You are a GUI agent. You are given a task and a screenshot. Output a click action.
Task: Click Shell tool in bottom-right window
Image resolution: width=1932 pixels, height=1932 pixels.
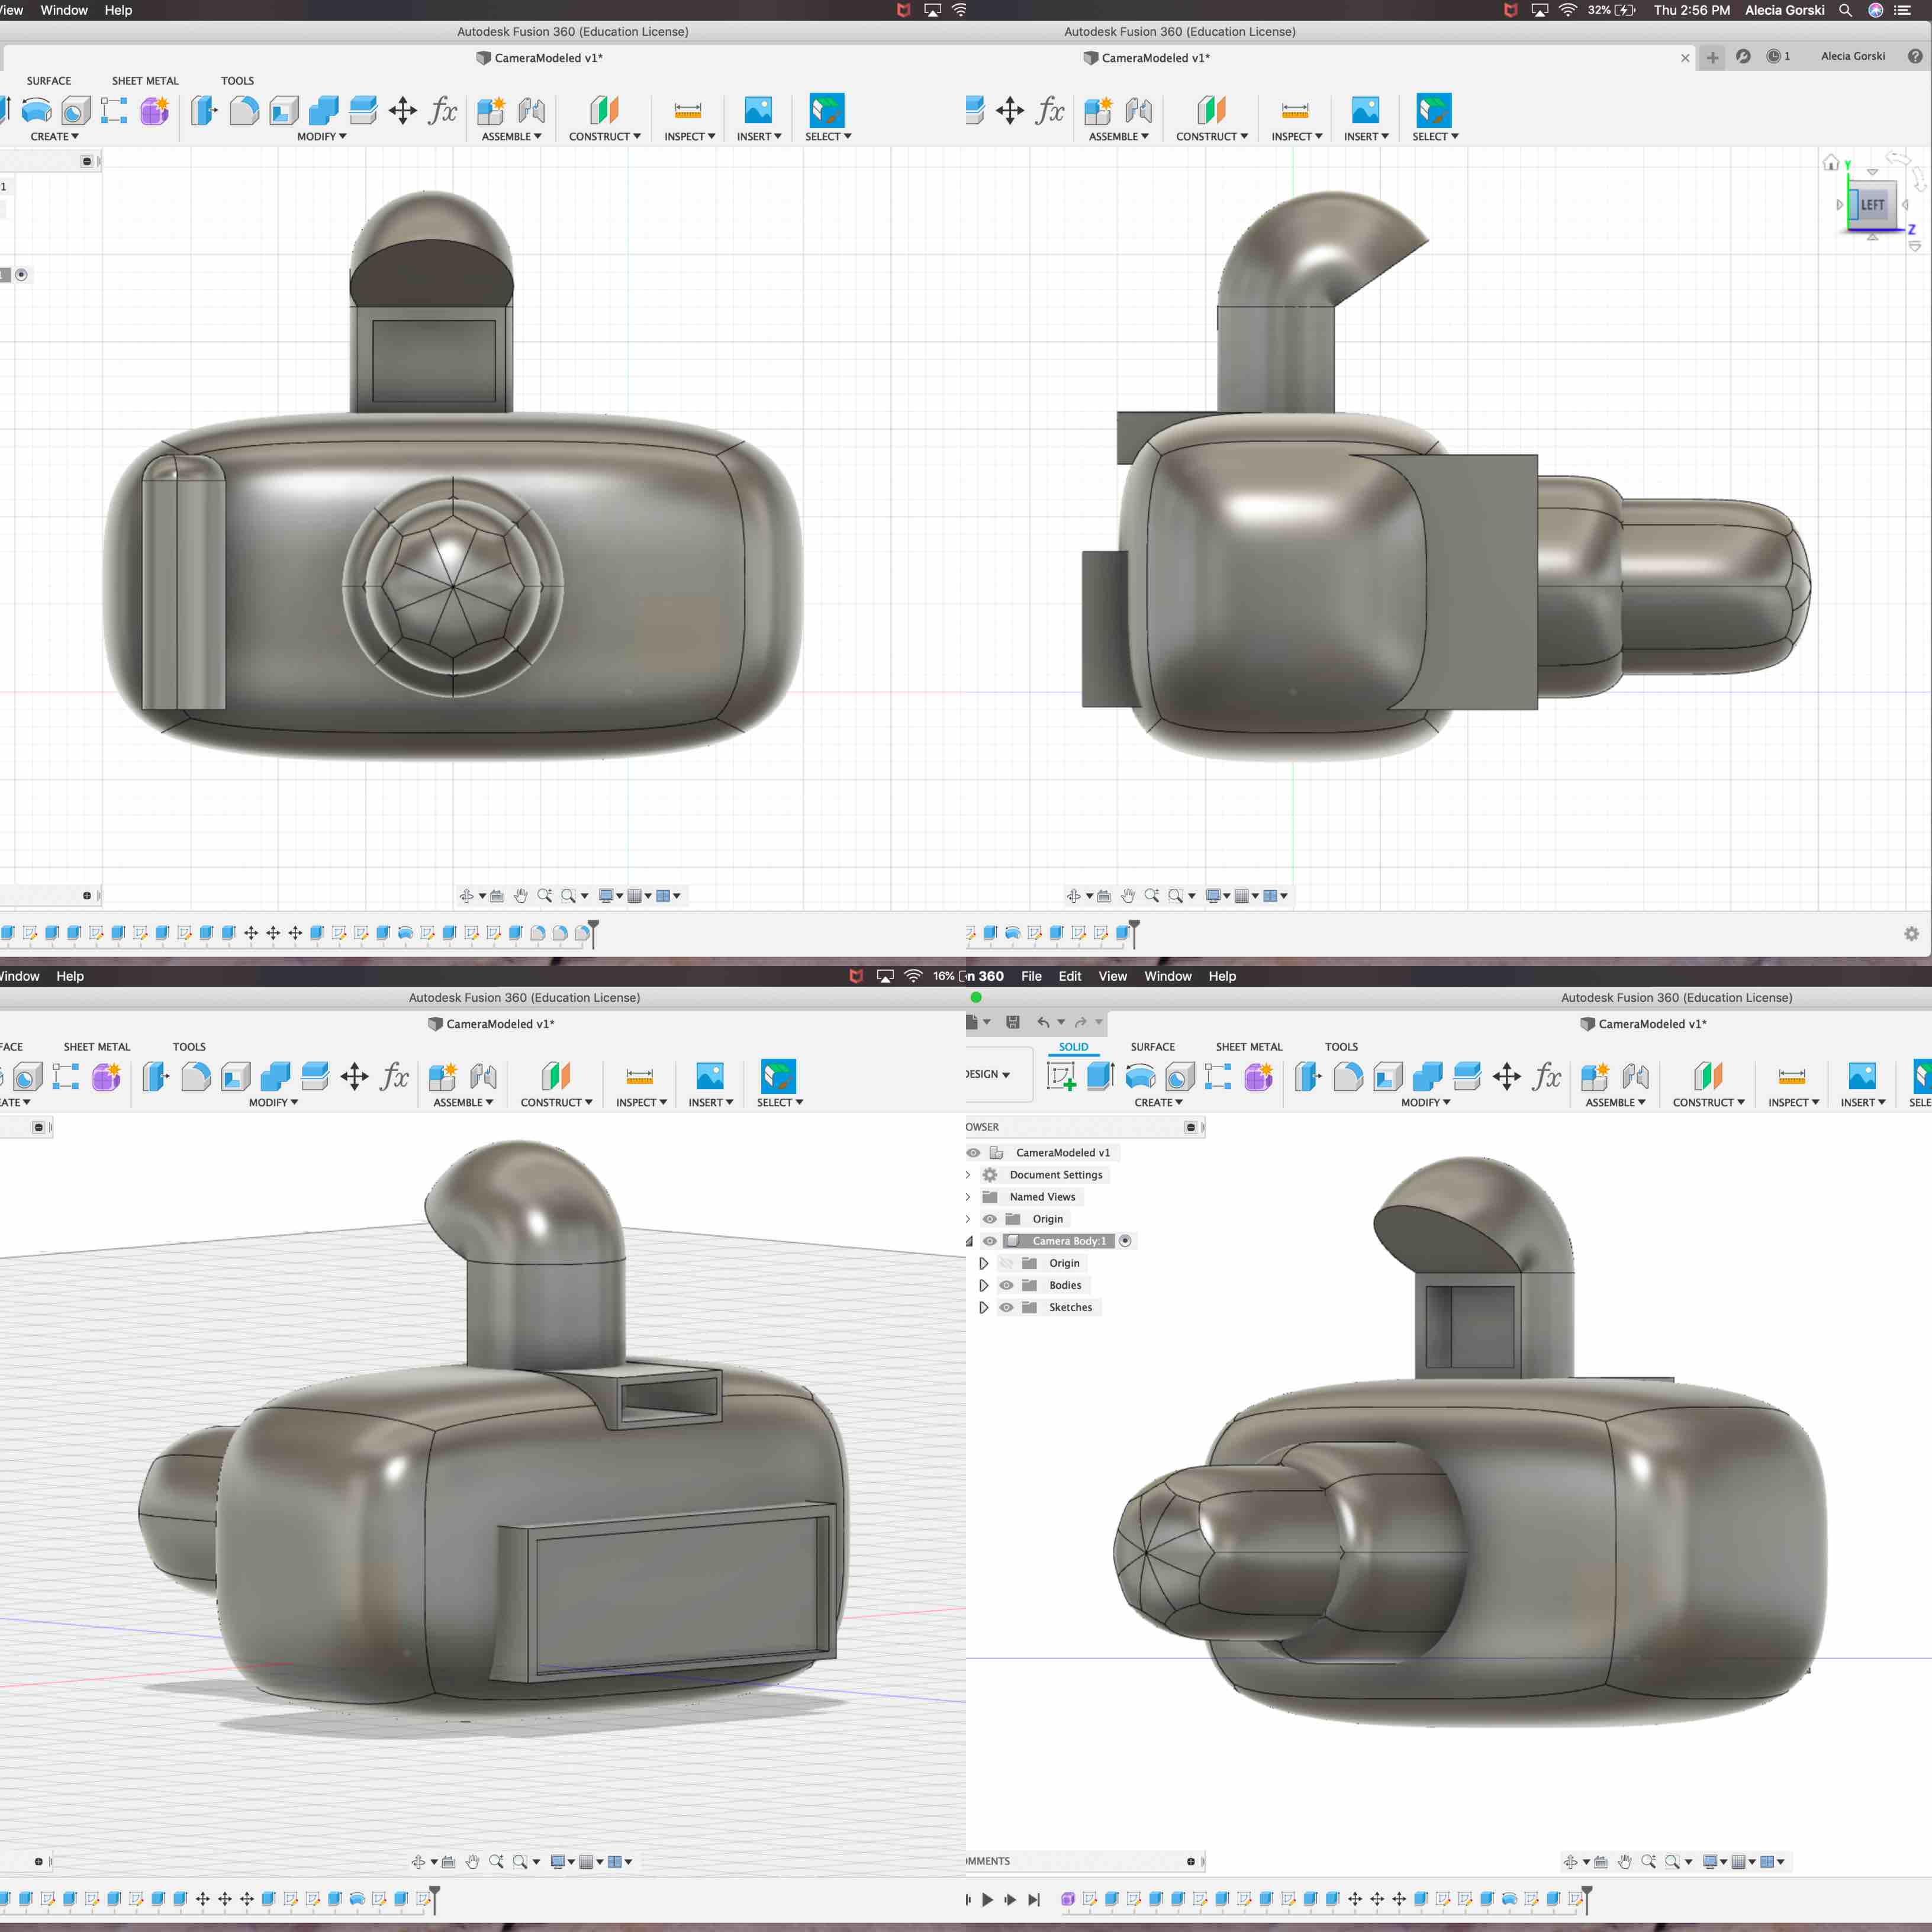1388,1076
